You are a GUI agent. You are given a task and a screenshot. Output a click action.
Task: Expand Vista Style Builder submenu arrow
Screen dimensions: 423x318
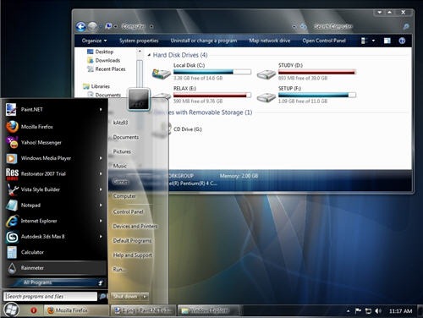point(101,189)
